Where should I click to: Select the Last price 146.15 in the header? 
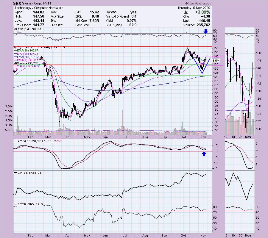(205, 21)
